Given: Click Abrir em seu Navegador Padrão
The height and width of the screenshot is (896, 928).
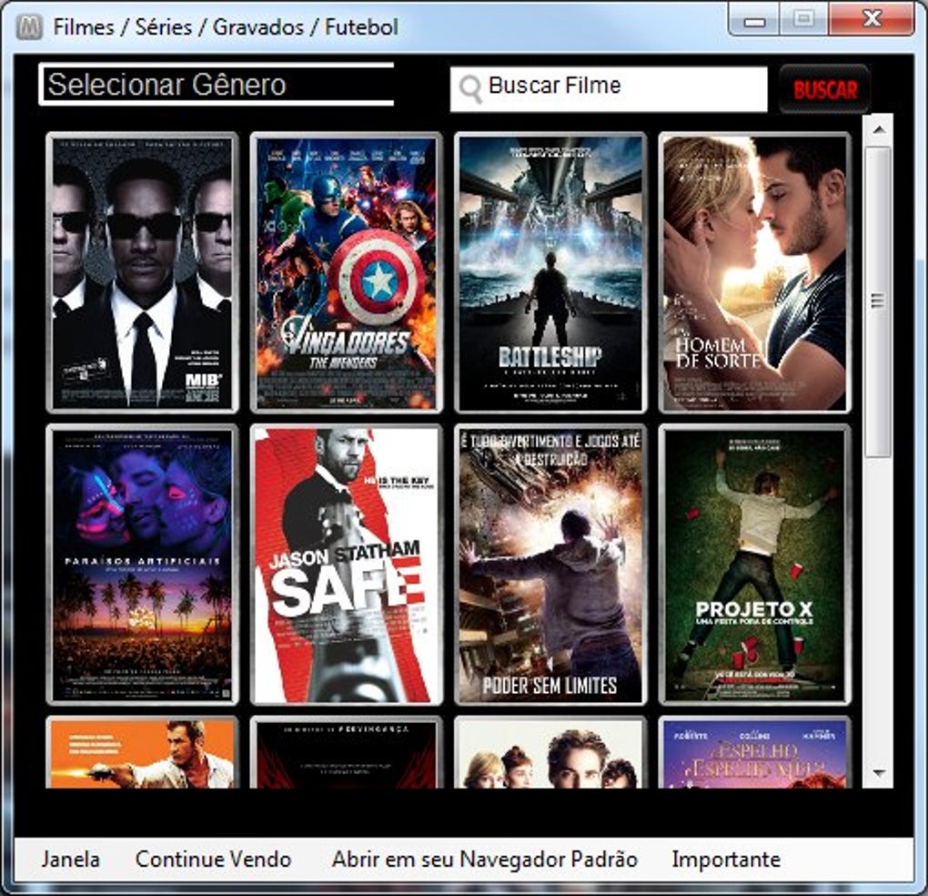Looking at the screenshot, I should click(486, 859).
